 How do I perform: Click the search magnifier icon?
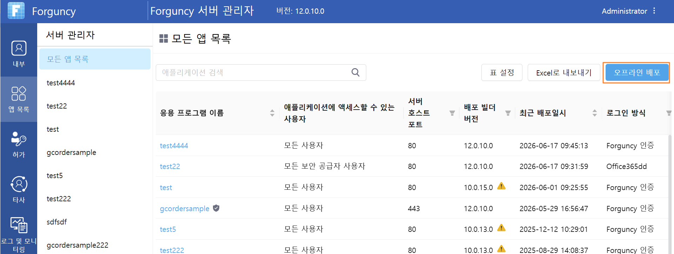click(355, 72)
